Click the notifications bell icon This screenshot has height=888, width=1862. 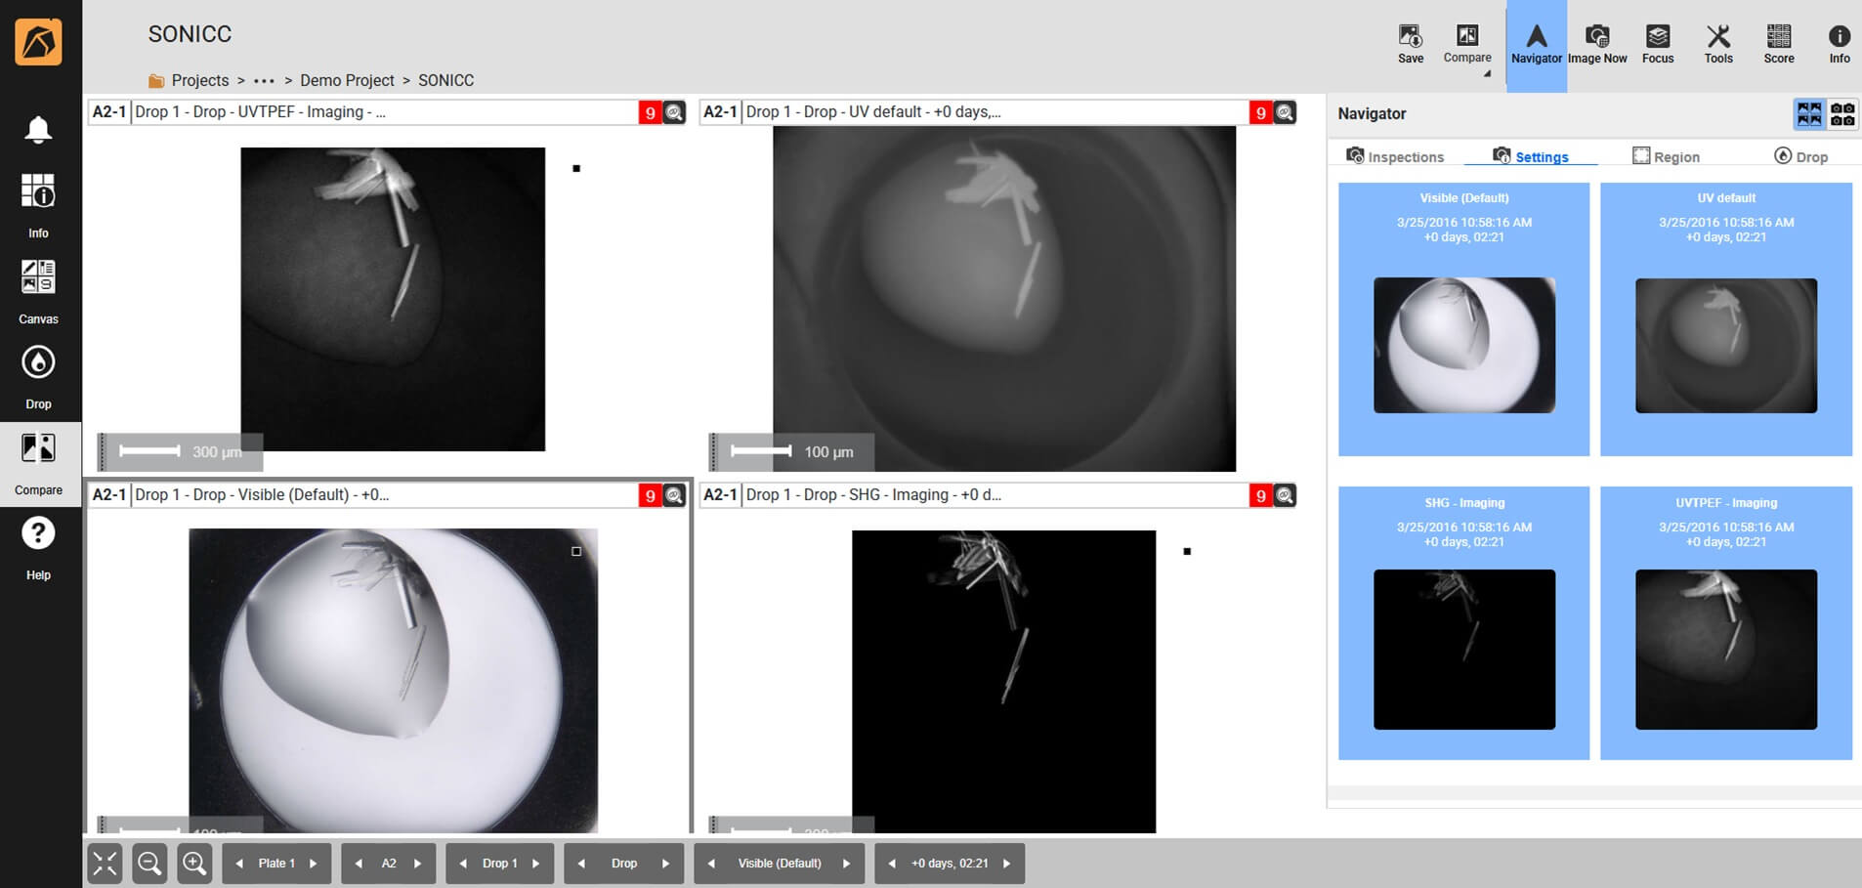point(38,129)
